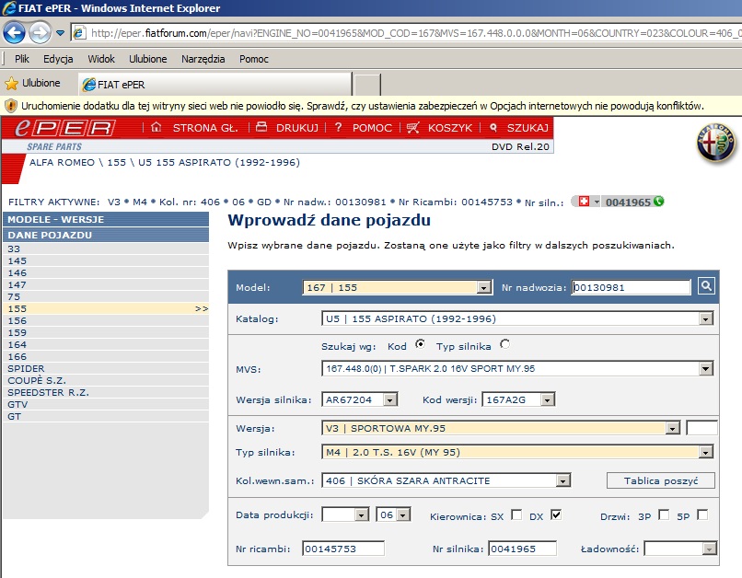Open the STRONA GŁ. home page link
742x578 pixels.
click(205, 128)
